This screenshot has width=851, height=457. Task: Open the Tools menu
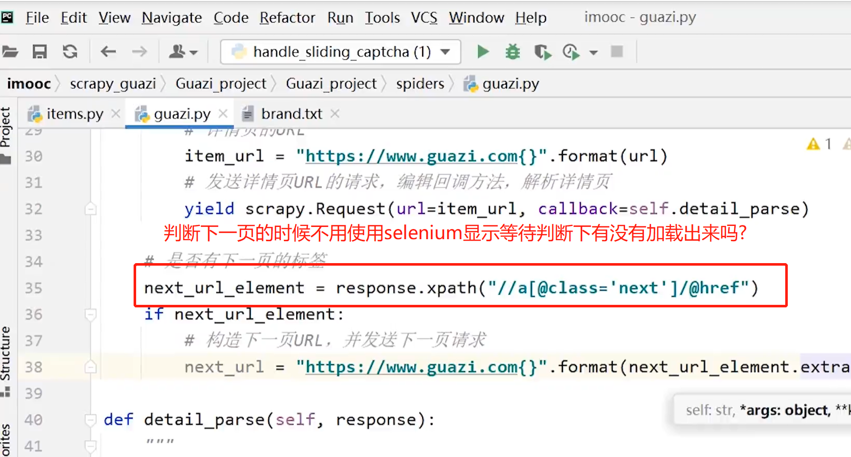382,18
